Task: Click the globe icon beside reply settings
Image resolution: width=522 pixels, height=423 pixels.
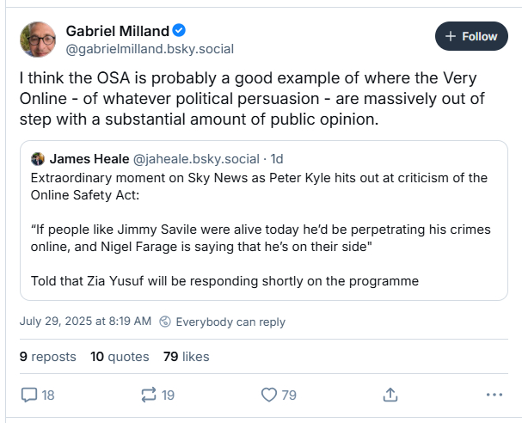Action: [x=165, y=322]
